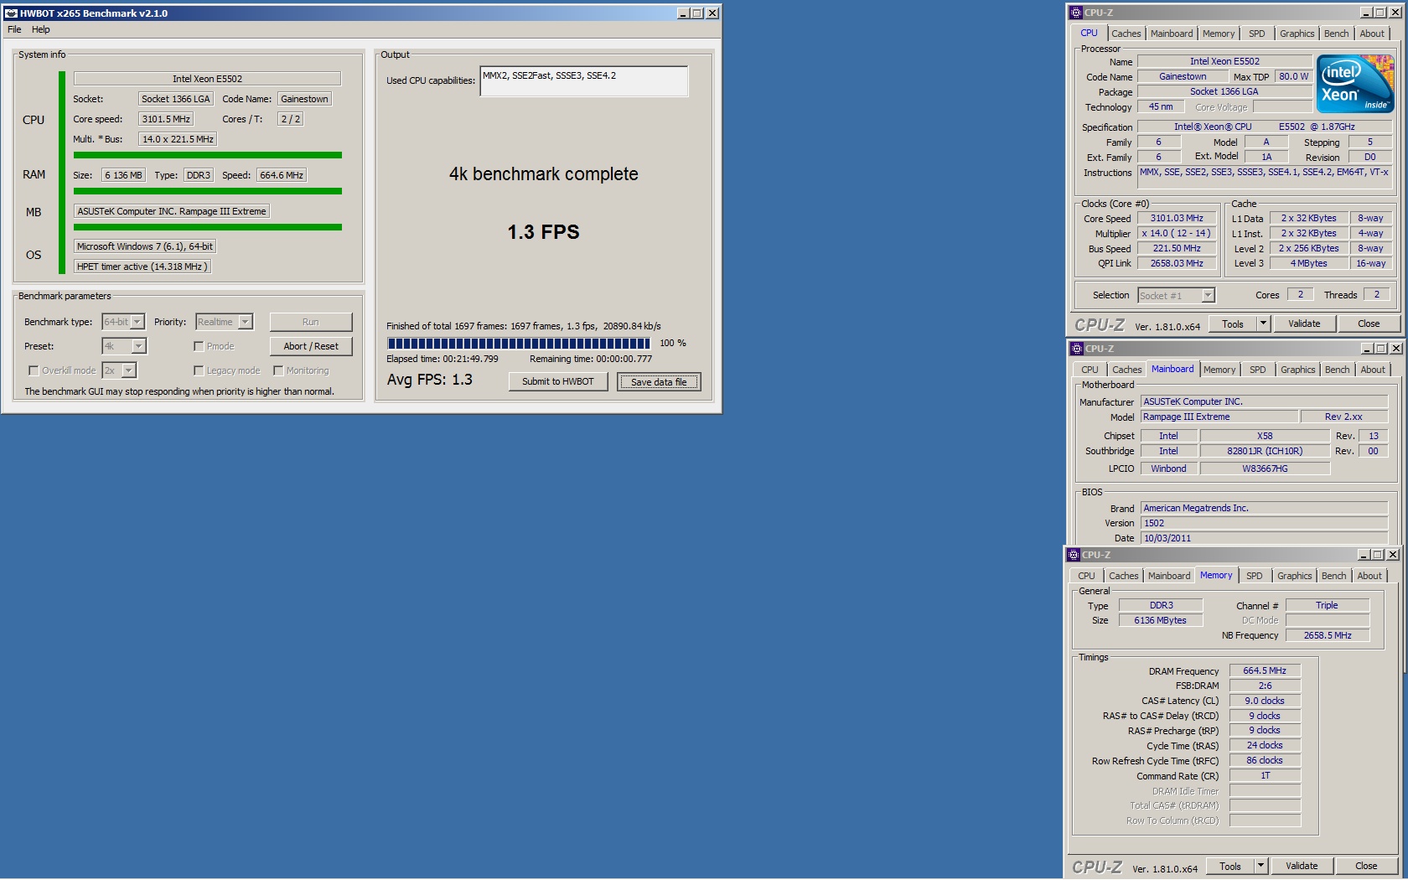Click the Microsoft Windows 7 OS field
This screenshot has width=1408, height=880.
(145, 246)
